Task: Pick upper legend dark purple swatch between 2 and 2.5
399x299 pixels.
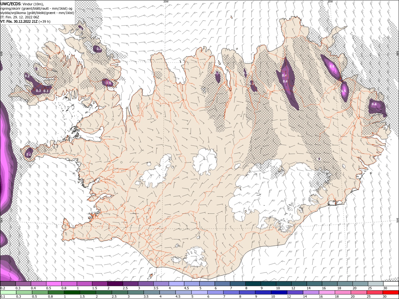Action: (x=115, y=284)
